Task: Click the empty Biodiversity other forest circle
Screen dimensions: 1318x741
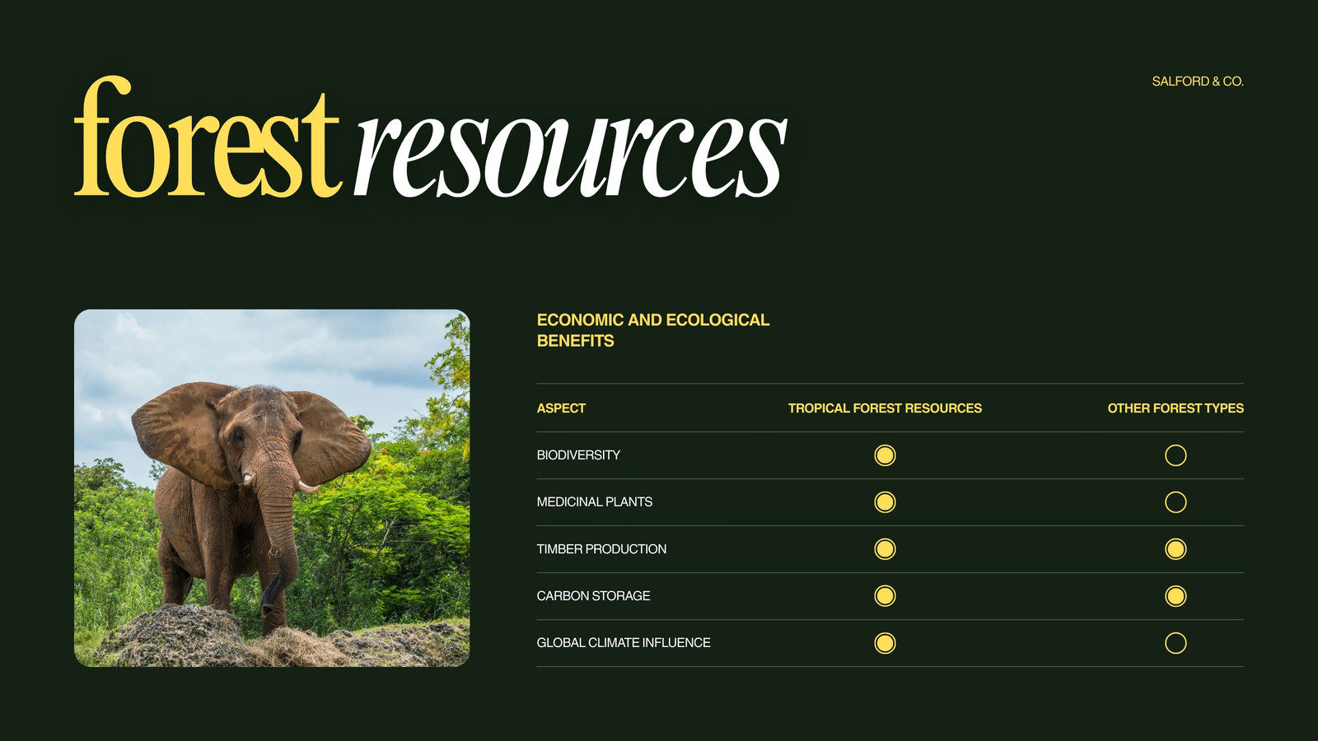Action: [1175, 455]
